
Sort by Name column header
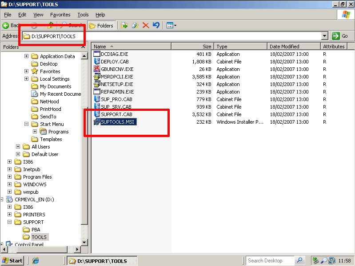[131, 47]
